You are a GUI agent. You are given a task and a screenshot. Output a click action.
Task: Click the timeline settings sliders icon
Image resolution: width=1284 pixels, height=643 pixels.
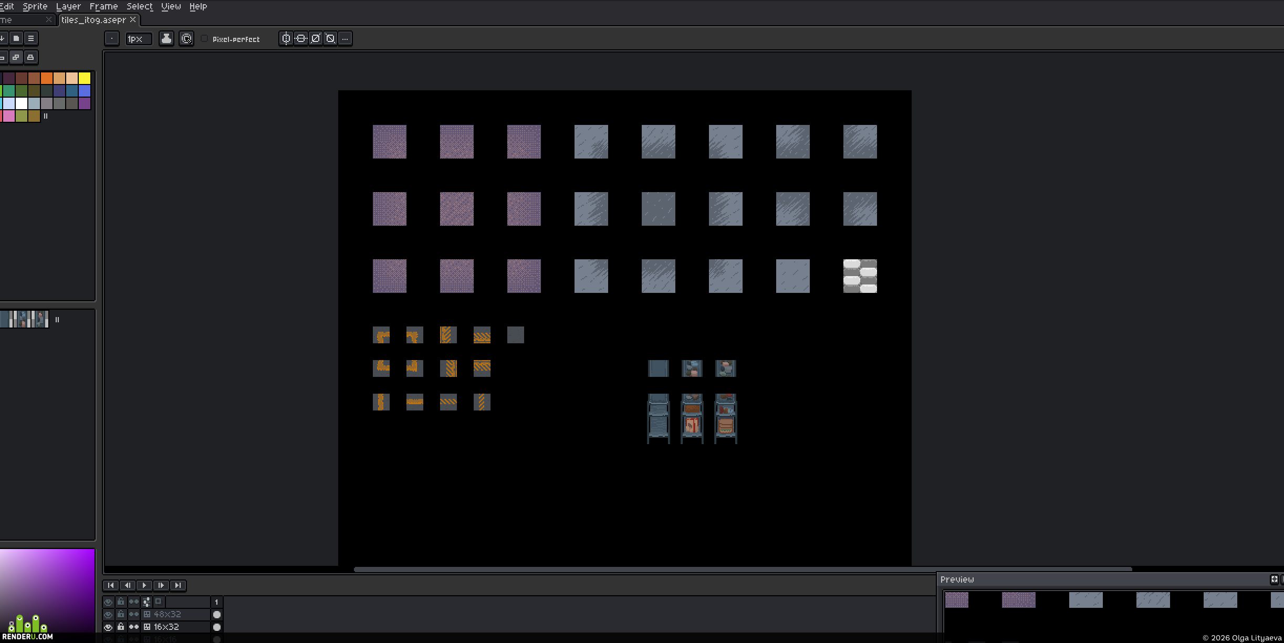pos(147,602)
